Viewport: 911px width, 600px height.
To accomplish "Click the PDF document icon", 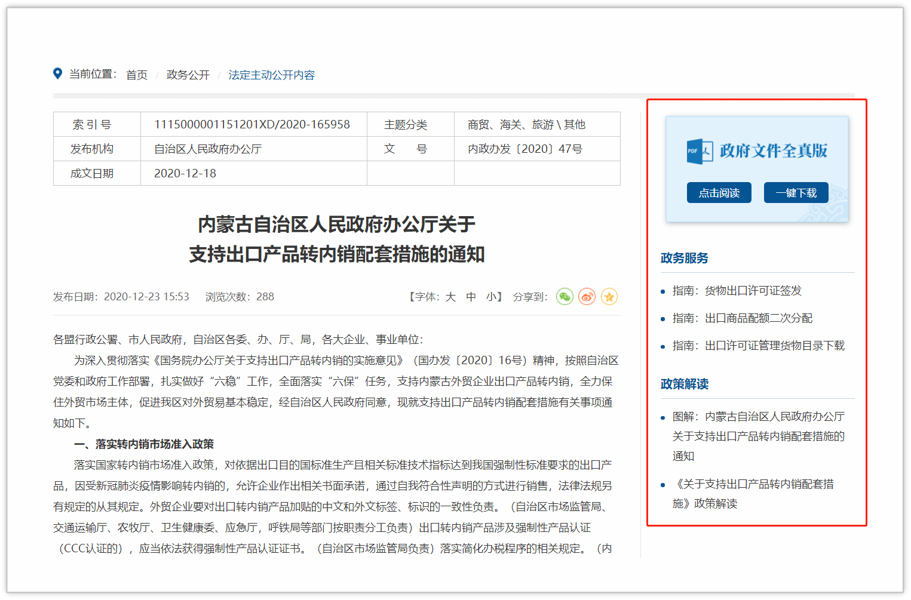I will tap(700, 151).
